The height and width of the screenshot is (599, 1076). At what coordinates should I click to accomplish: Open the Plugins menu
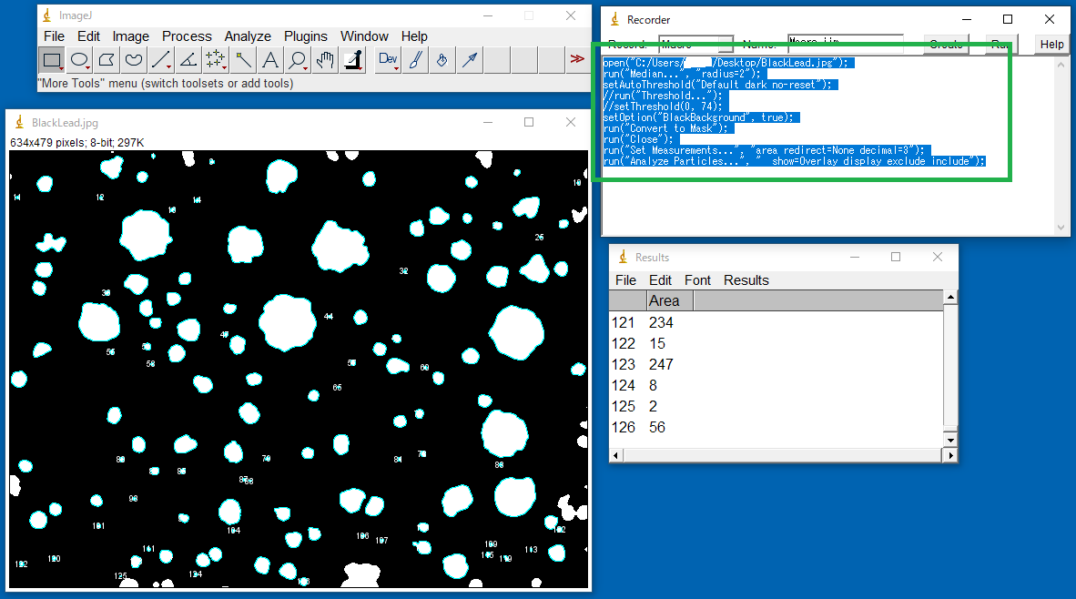click(x=305, y=36)
